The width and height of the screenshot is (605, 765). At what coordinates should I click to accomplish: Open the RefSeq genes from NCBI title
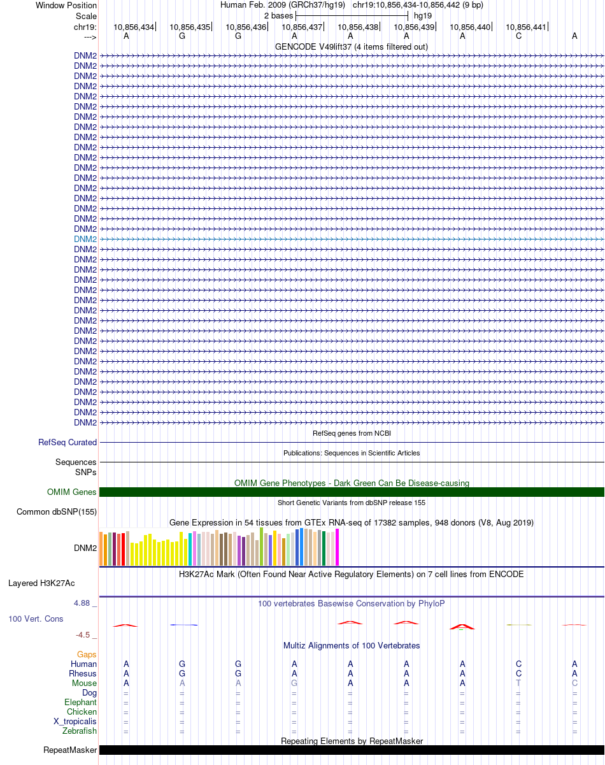(352, 433)
